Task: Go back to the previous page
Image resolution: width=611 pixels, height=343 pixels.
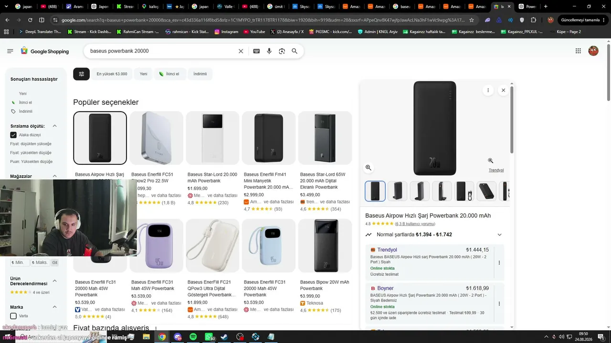Action: tap(7, 20)
